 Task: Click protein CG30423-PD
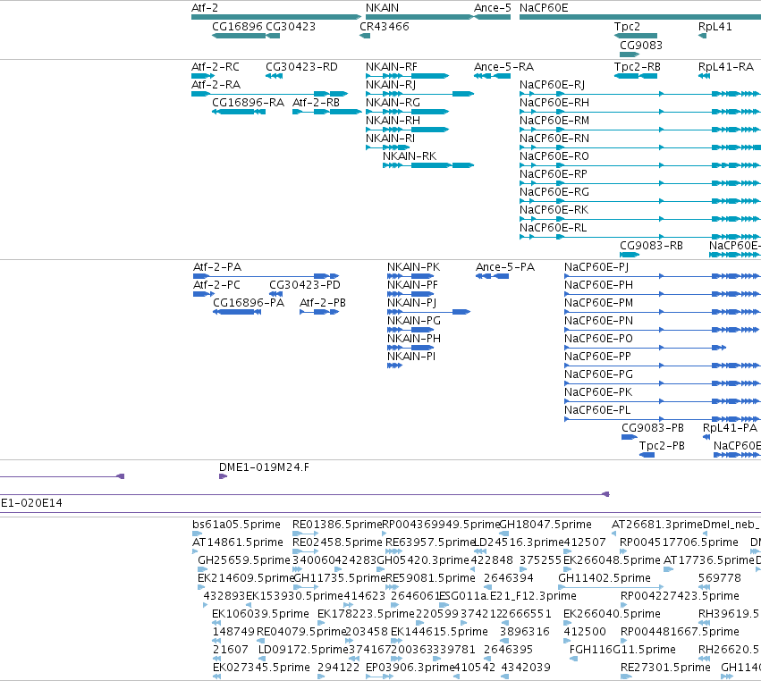point(276,294)
